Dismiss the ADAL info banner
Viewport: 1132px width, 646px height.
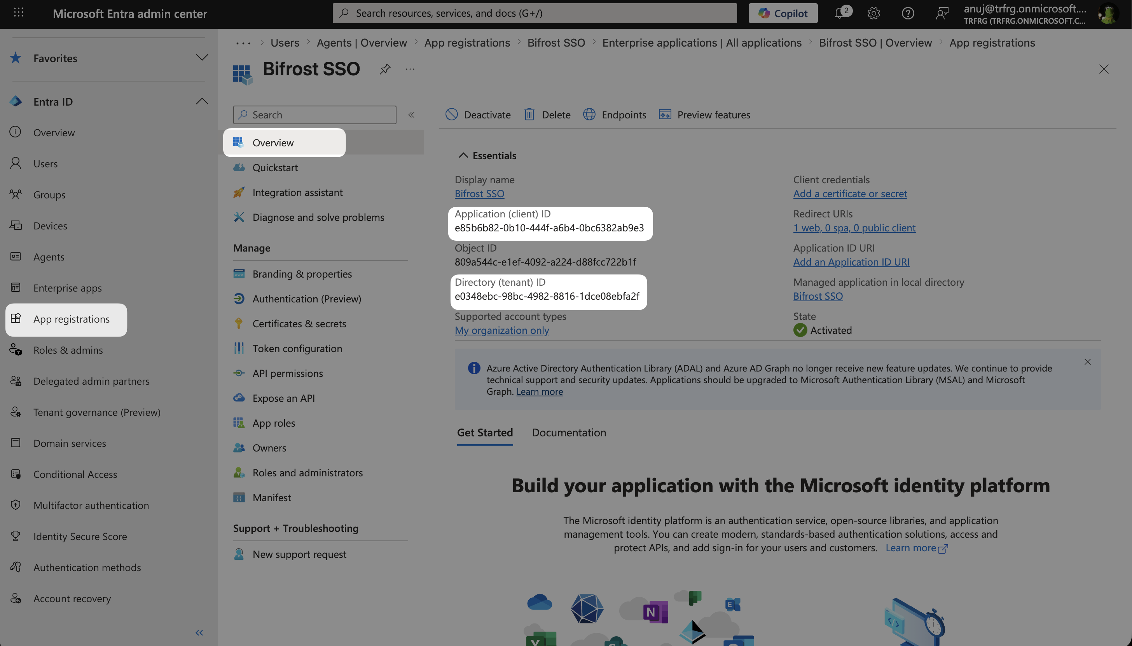pyautogui.click(x=1087, y=362)
